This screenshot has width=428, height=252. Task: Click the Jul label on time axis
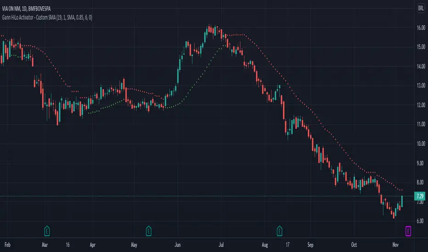(221, 245)
